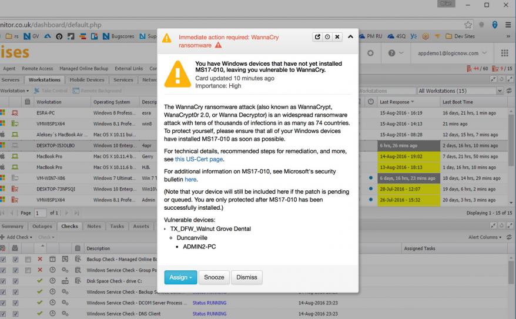This screenshot has height=319, width=516.
Task: Open the PM RU bookmark
Action: point(370,36)
